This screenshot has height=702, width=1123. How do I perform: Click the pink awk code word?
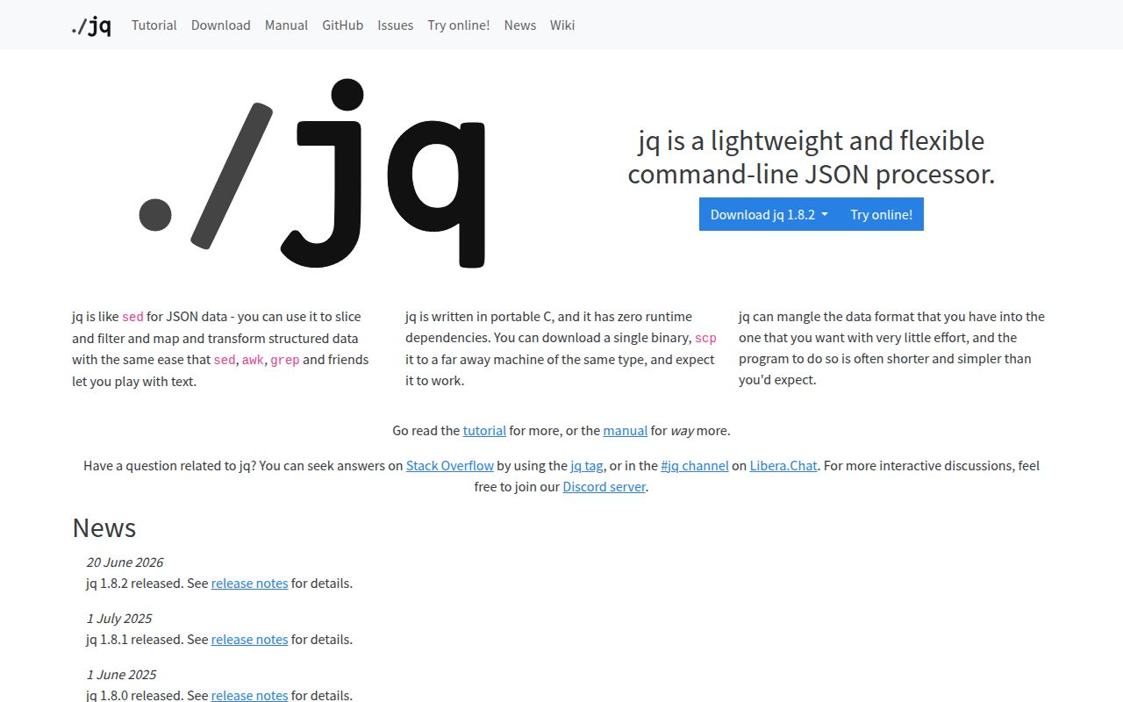[253, 360]
